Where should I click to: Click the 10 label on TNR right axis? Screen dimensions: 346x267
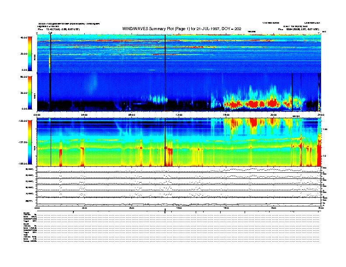pos(325,156)
